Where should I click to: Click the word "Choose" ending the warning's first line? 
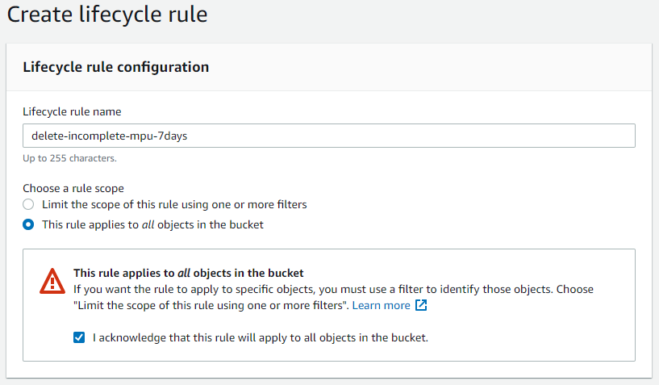coord(574,289)
